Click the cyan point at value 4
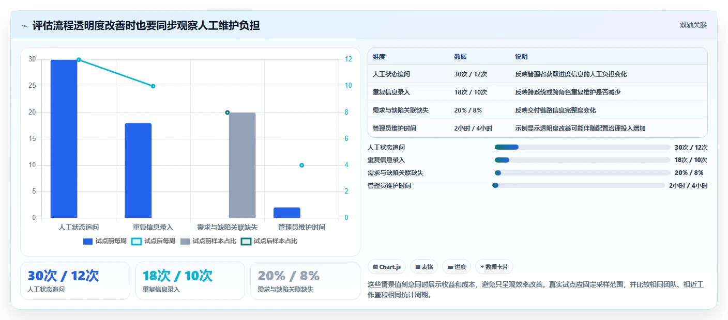Image resolution: width=728 pixels, height=320 pixels. (x=301, y=165)
